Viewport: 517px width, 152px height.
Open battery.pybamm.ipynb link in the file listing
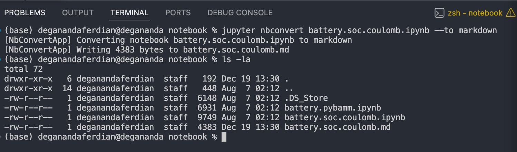(333, 108)
